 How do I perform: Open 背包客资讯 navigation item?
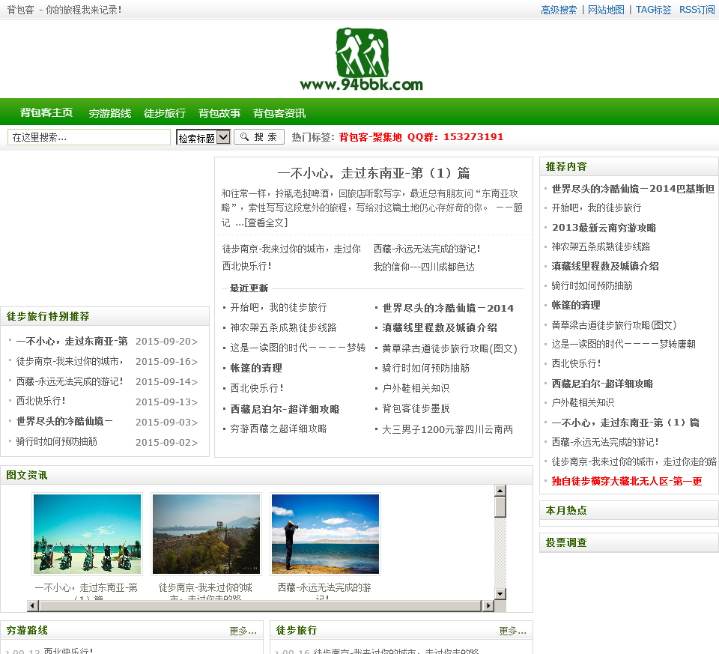click(x=279, y=113)
